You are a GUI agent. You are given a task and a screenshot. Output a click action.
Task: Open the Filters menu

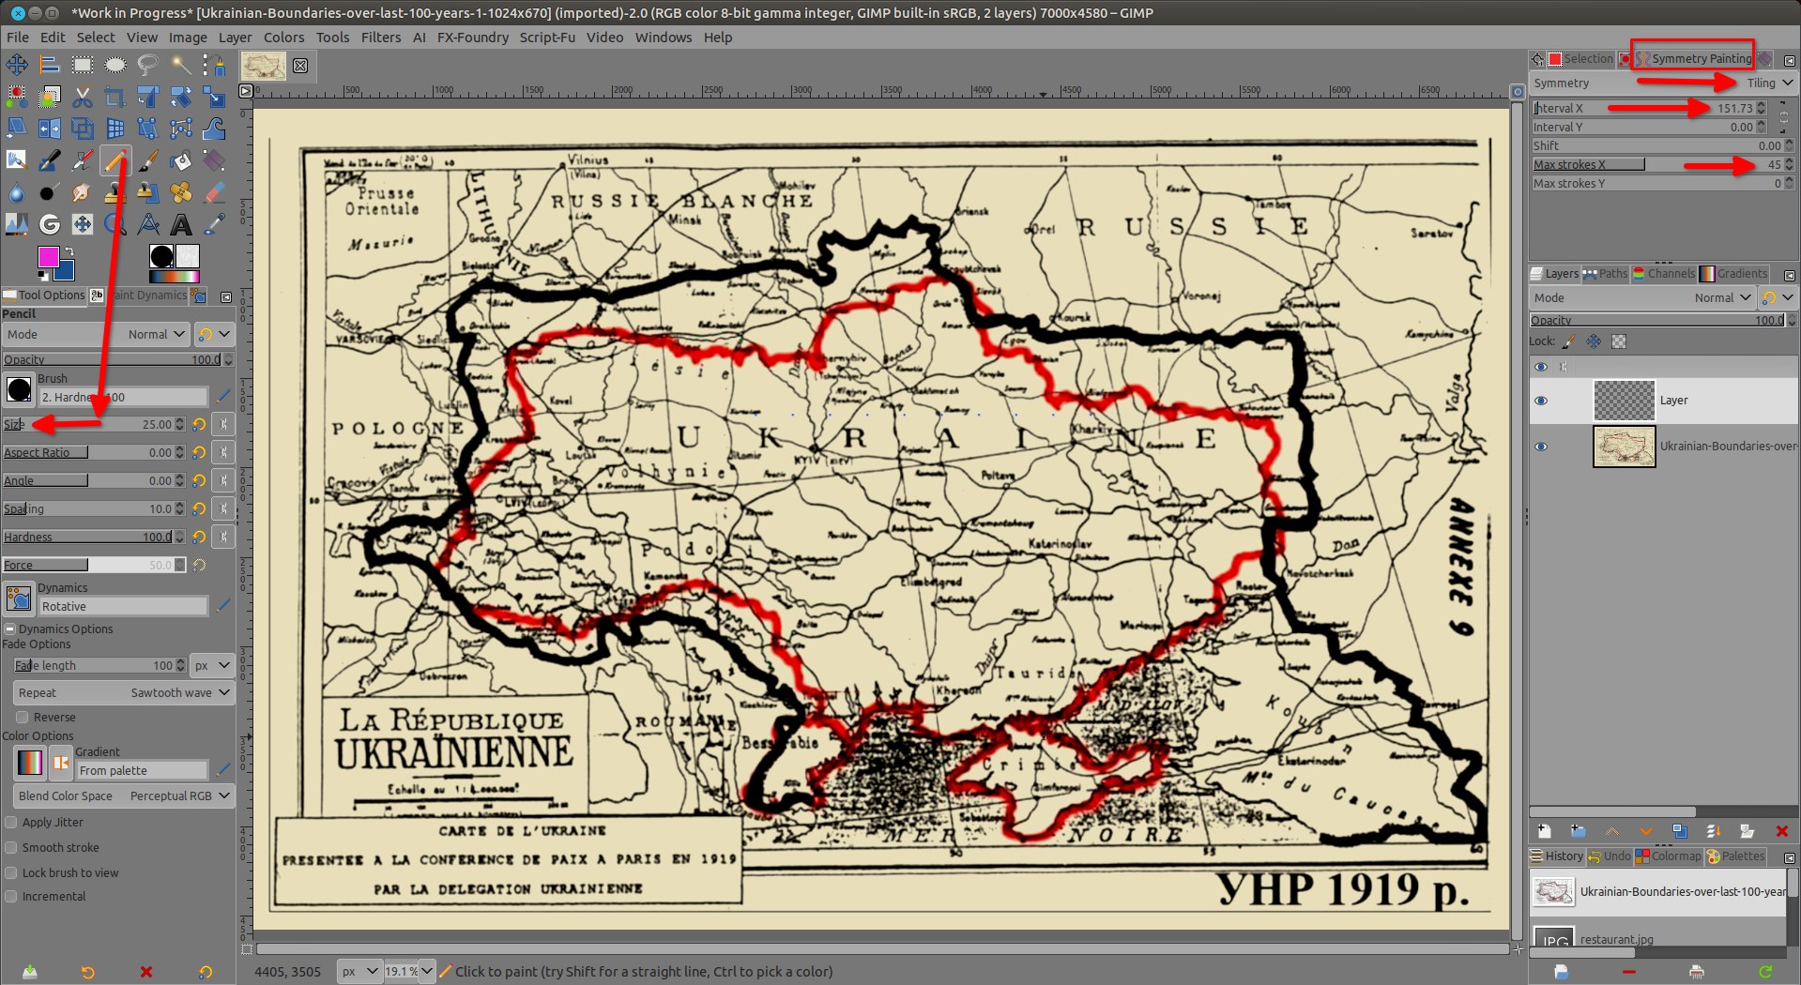coord(381,38)
